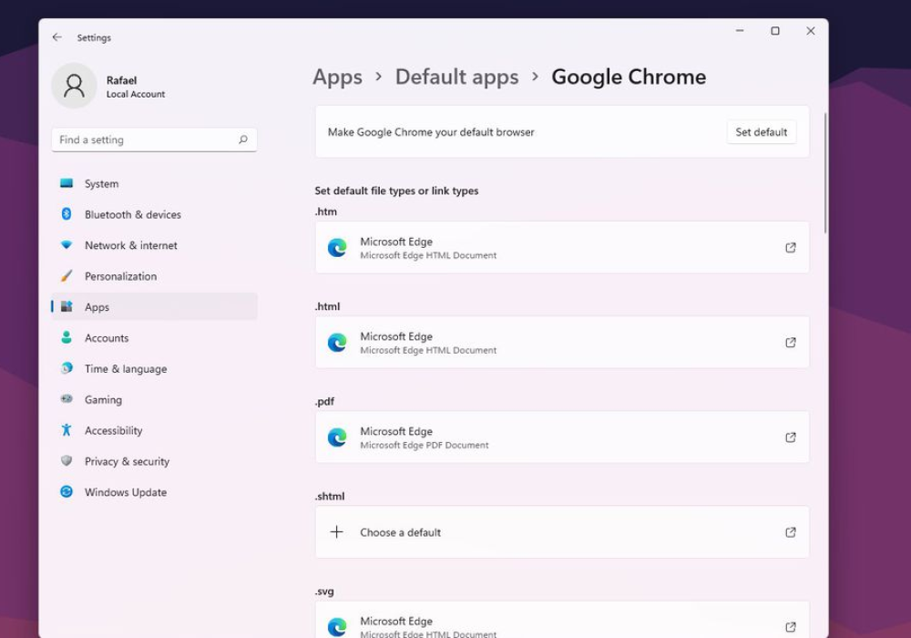Click the Network wifi icon
911x638 pixels.
click(x=67, y=244)
